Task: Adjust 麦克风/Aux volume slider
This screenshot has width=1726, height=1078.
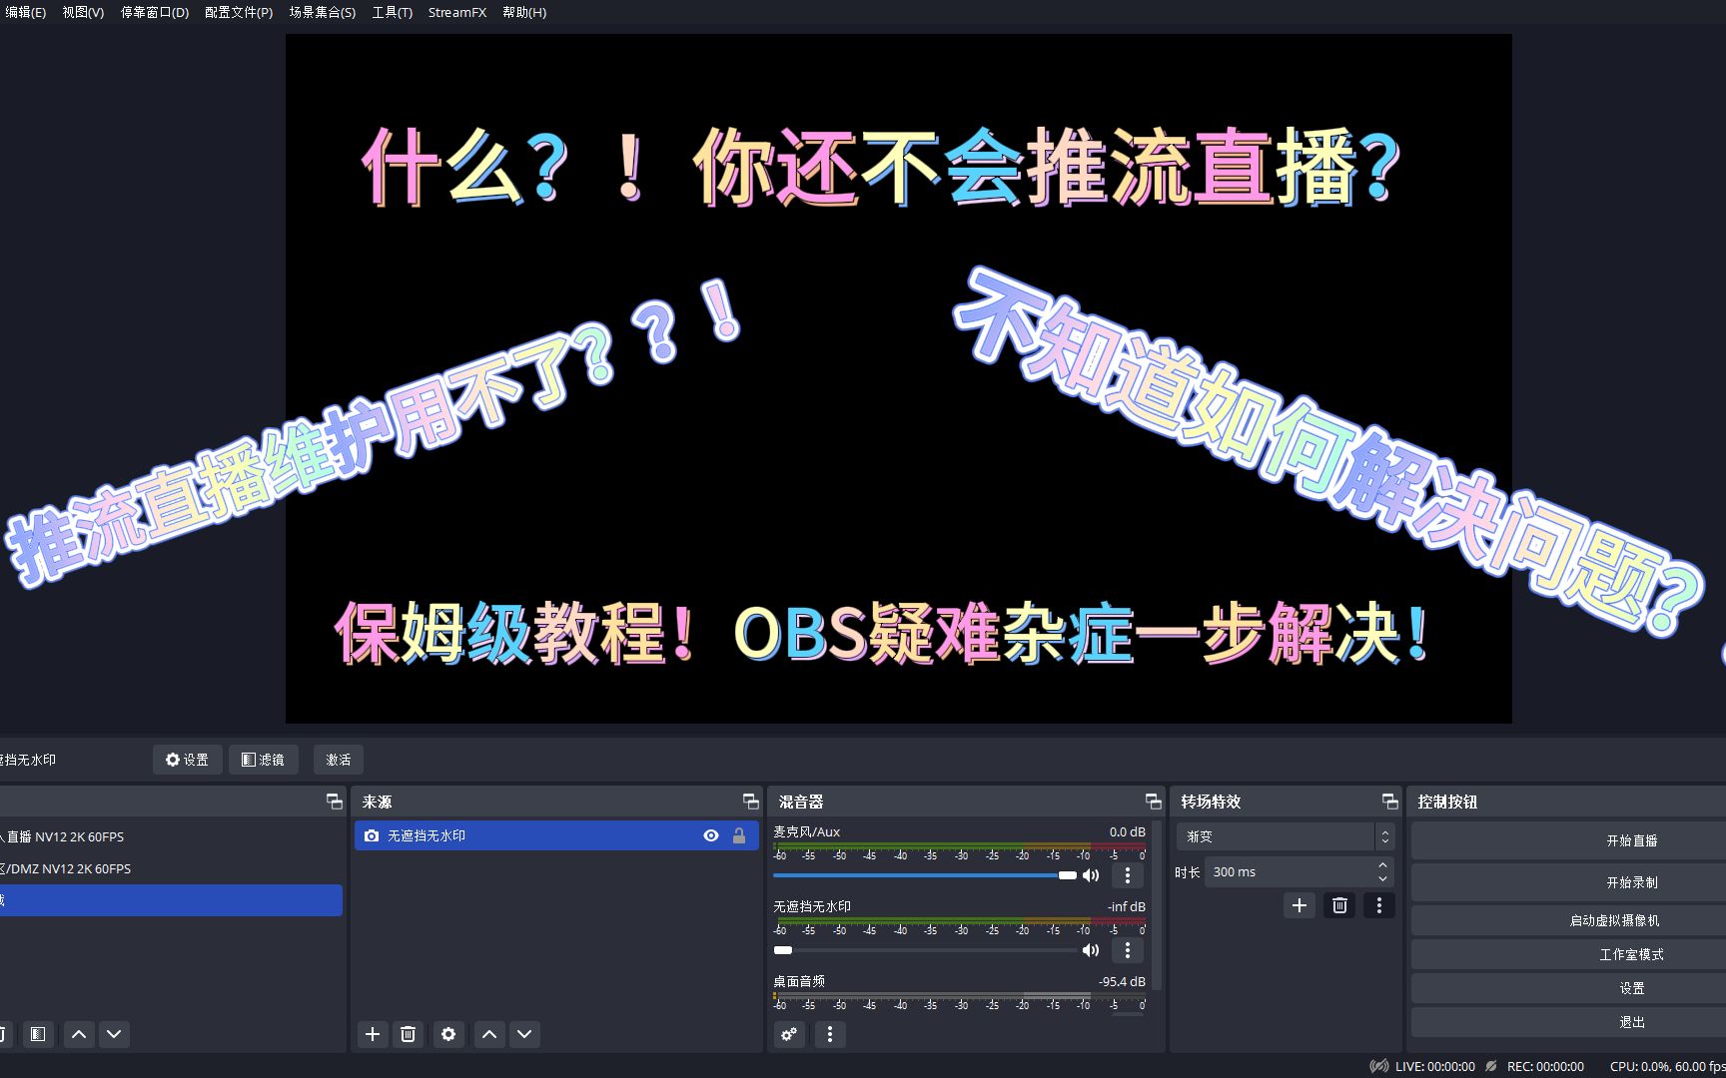Action: click(x=925, y=875)
